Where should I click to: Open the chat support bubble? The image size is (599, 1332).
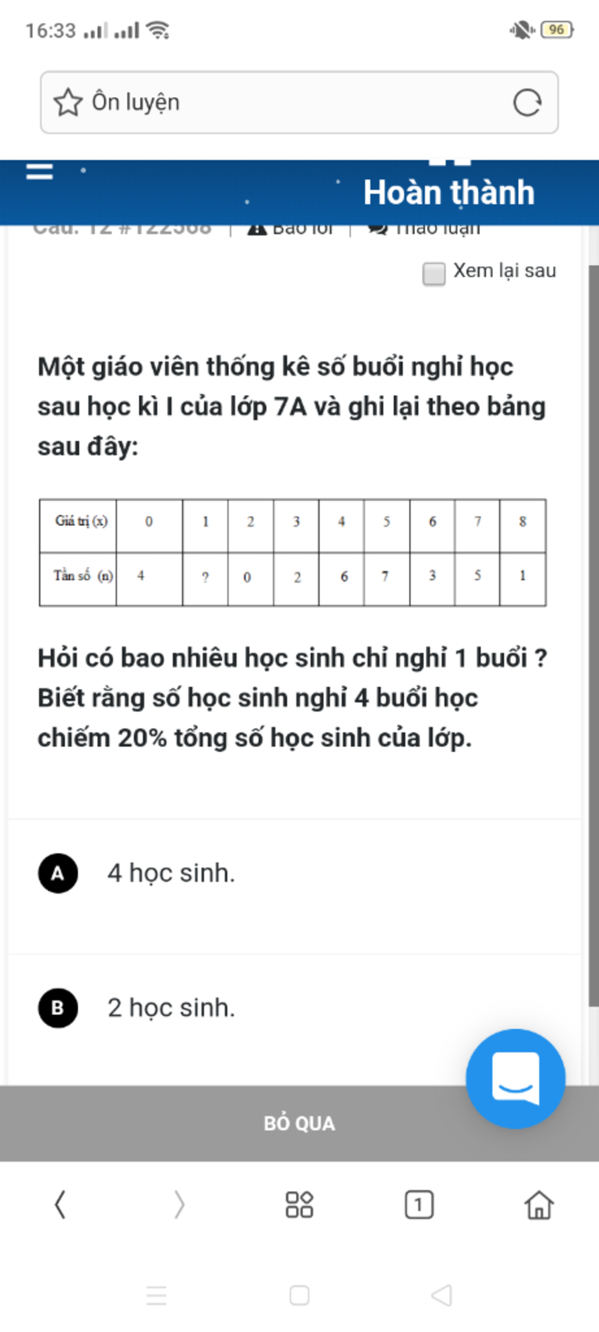(515, 1078)
